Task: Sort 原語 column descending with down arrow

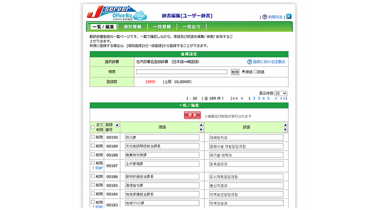Action: click(201, 130)
